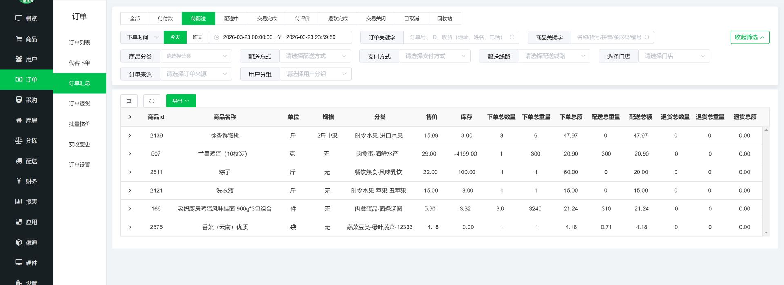
Task: Expand the 老妈厨房鸡蛋风味挂面 row
Action: (x=129, y=209)
